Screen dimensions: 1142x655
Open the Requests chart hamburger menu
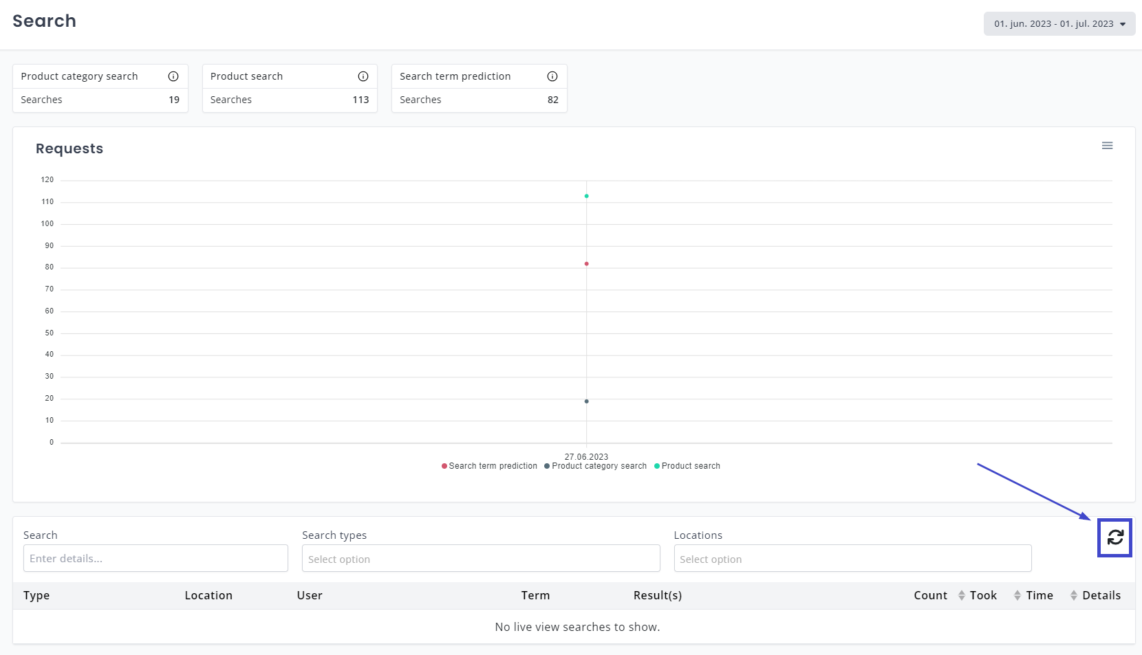coord(1108,146)
